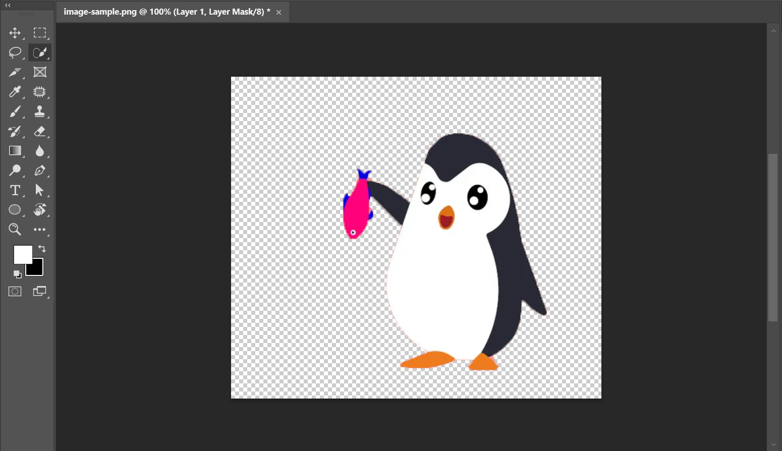Select the Eraser tool
Screen dimensions: 782x451
(x=40, y=132)
